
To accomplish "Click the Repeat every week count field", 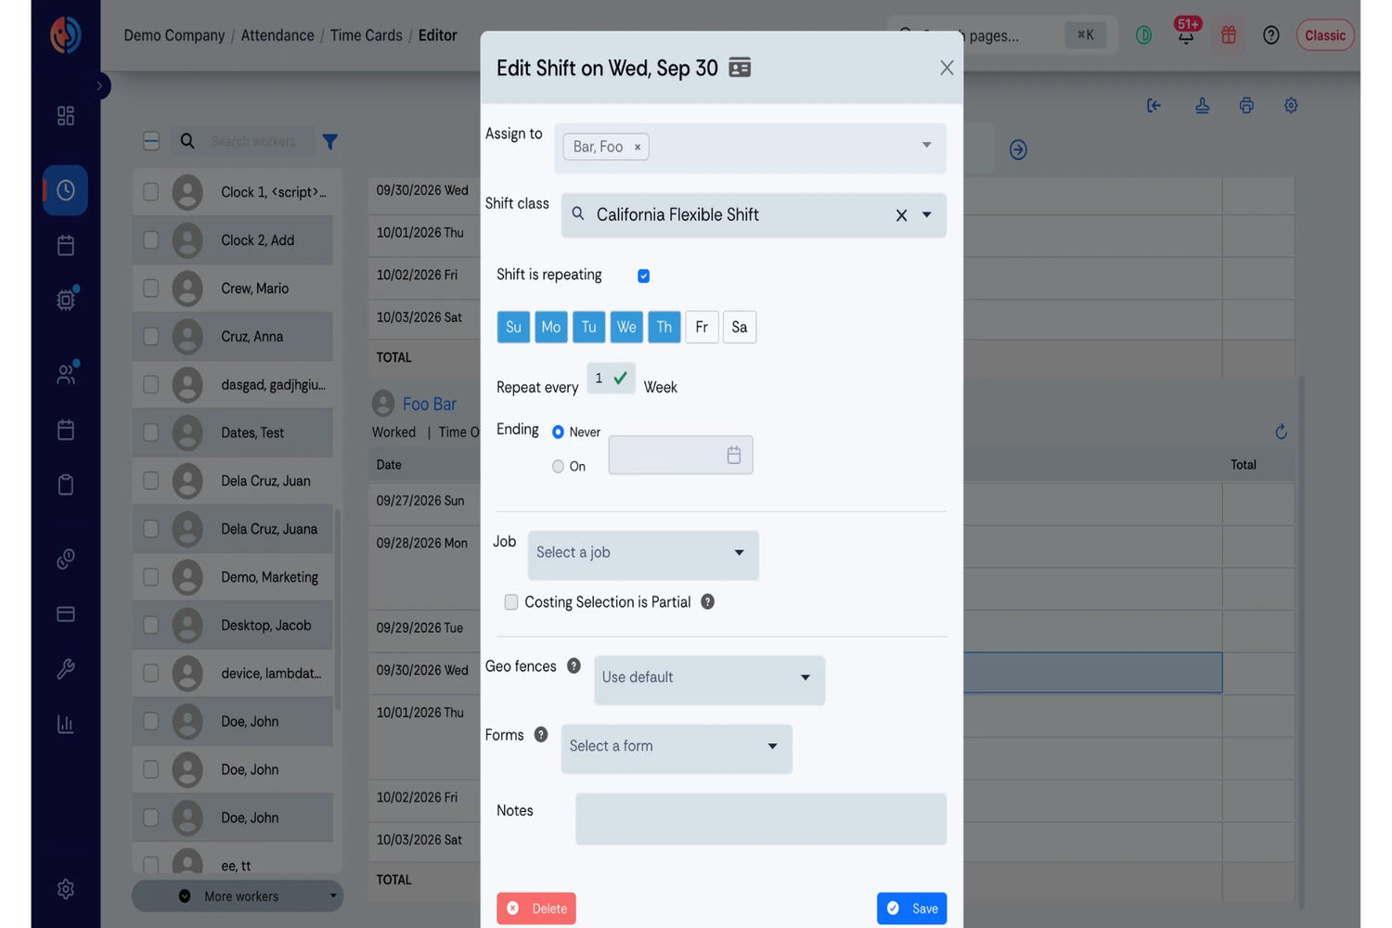I will pos(611,379).
